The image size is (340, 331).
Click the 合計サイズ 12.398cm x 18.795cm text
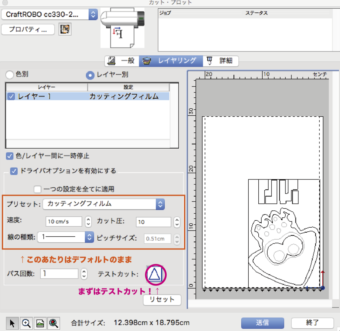point(130,323)
